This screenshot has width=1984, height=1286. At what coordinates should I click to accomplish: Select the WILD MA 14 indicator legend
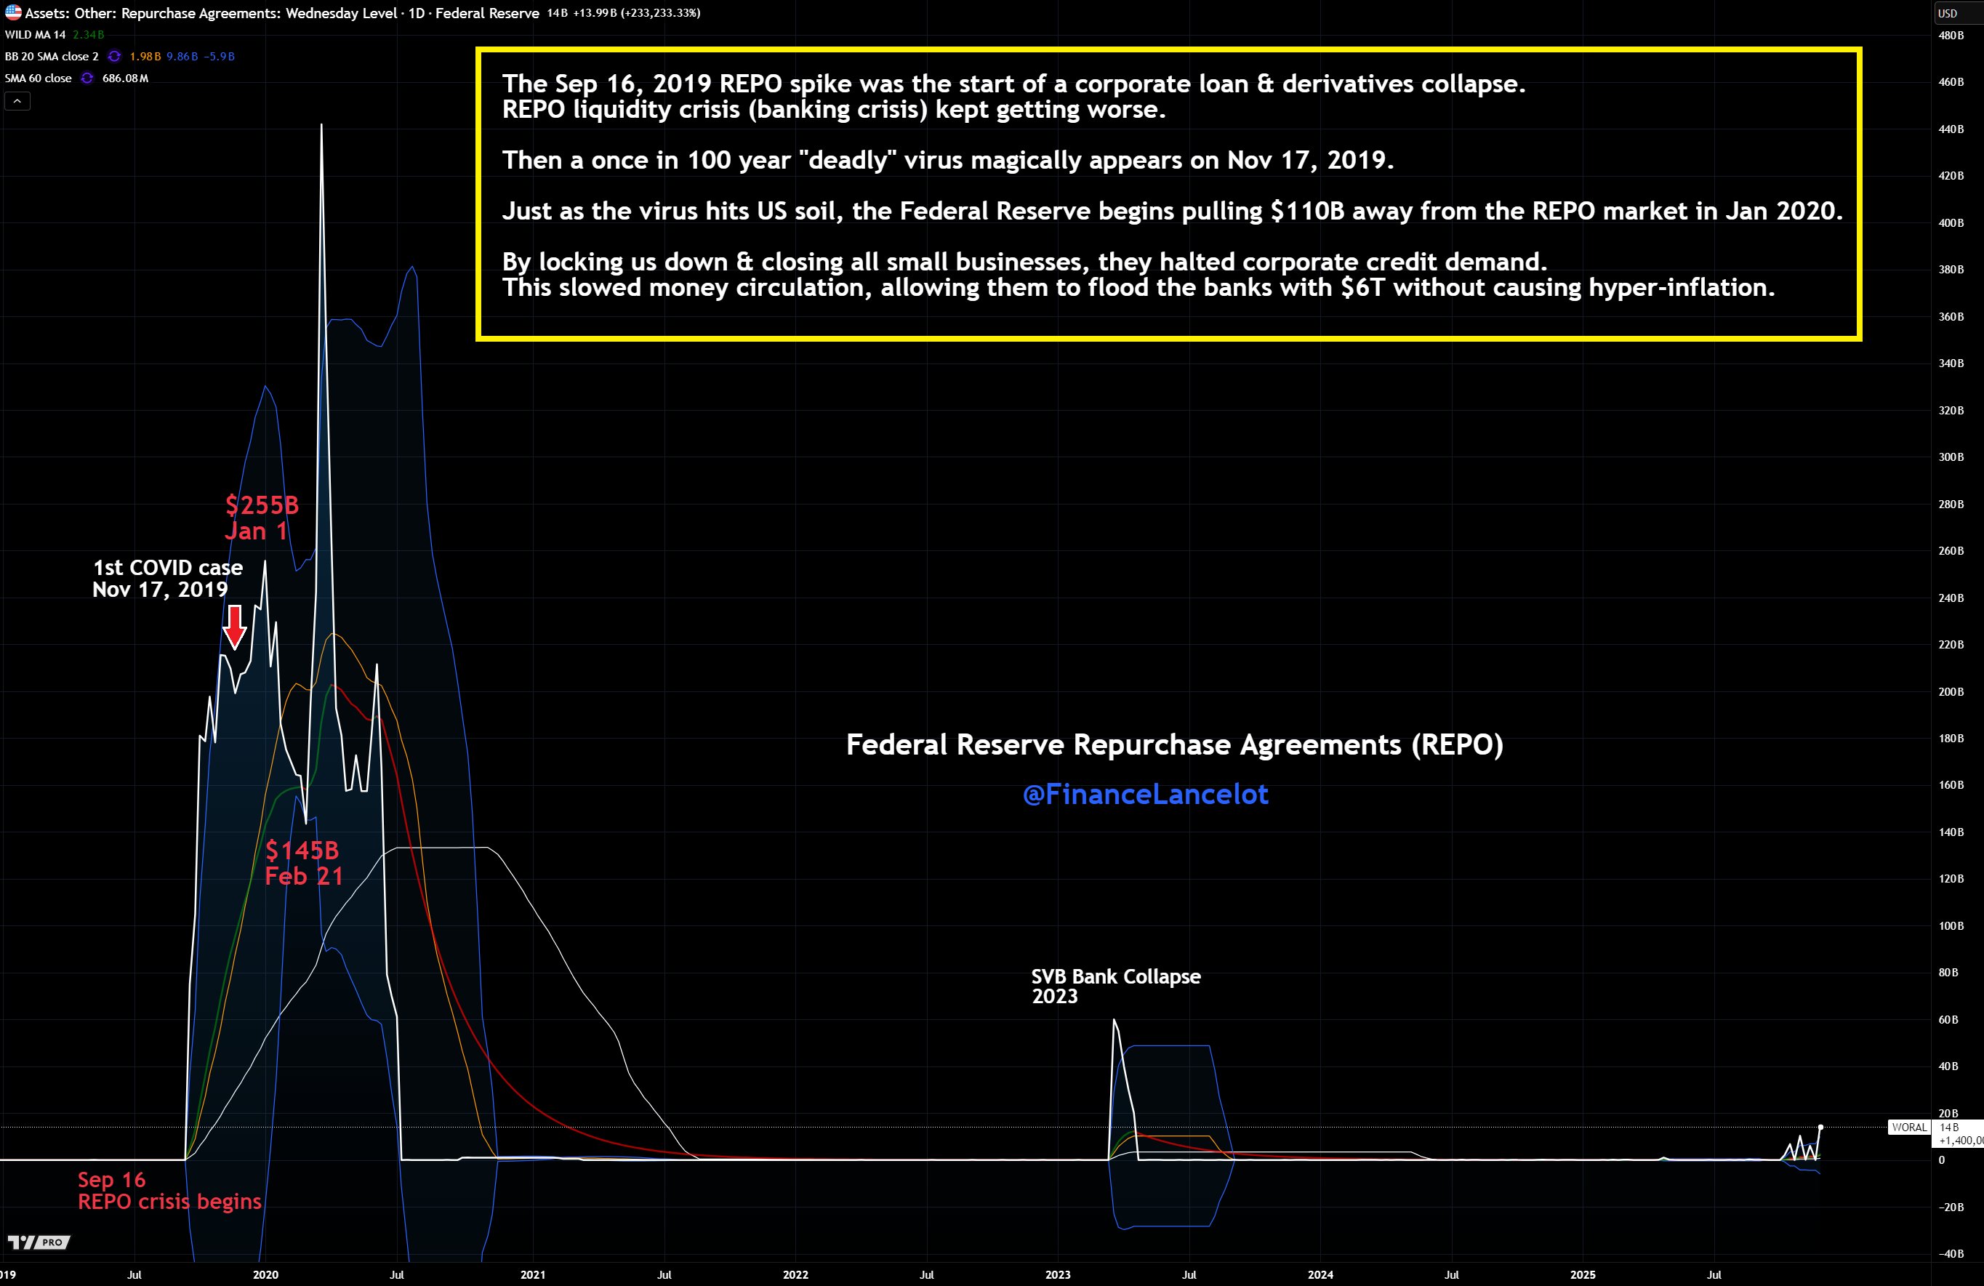coord(35,35)
